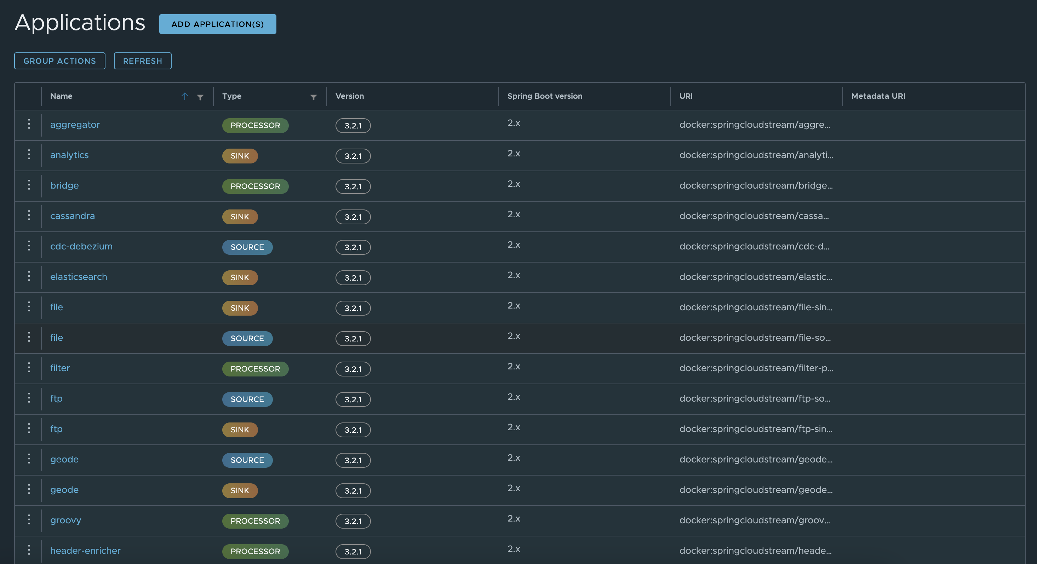The width and height of the screenshot is (1037, 564).
Task: Open the actions menu for aggregator row
Action: click(29, 125)
